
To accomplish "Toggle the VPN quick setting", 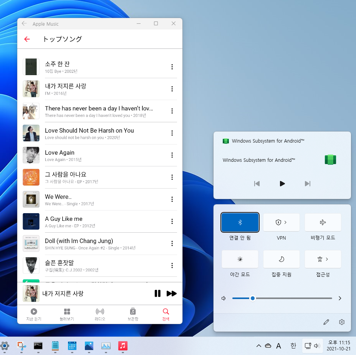I will 278,222.
